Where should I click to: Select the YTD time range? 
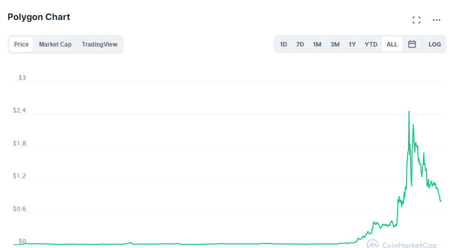[x=371, y=44]
